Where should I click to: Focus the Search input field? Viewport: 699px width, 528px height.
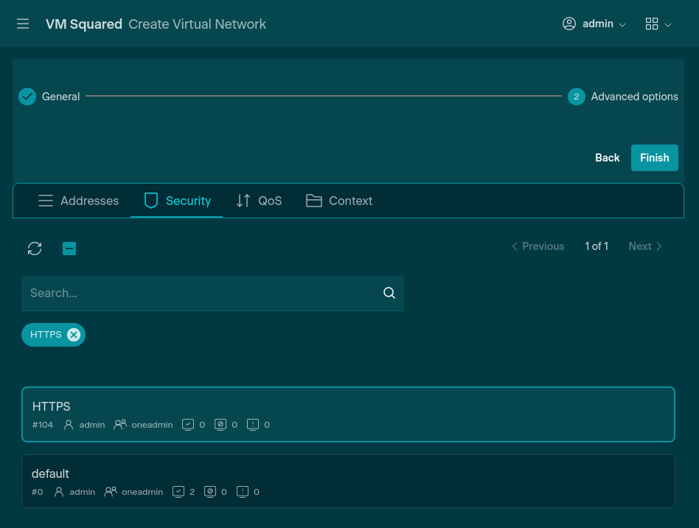point(199,293)
